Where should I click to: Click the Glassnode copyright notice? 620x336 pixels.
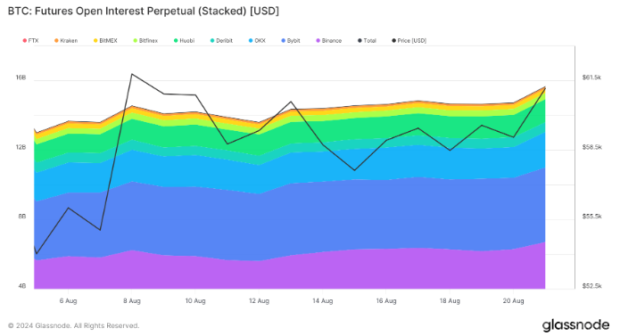[x=73, y=325]
